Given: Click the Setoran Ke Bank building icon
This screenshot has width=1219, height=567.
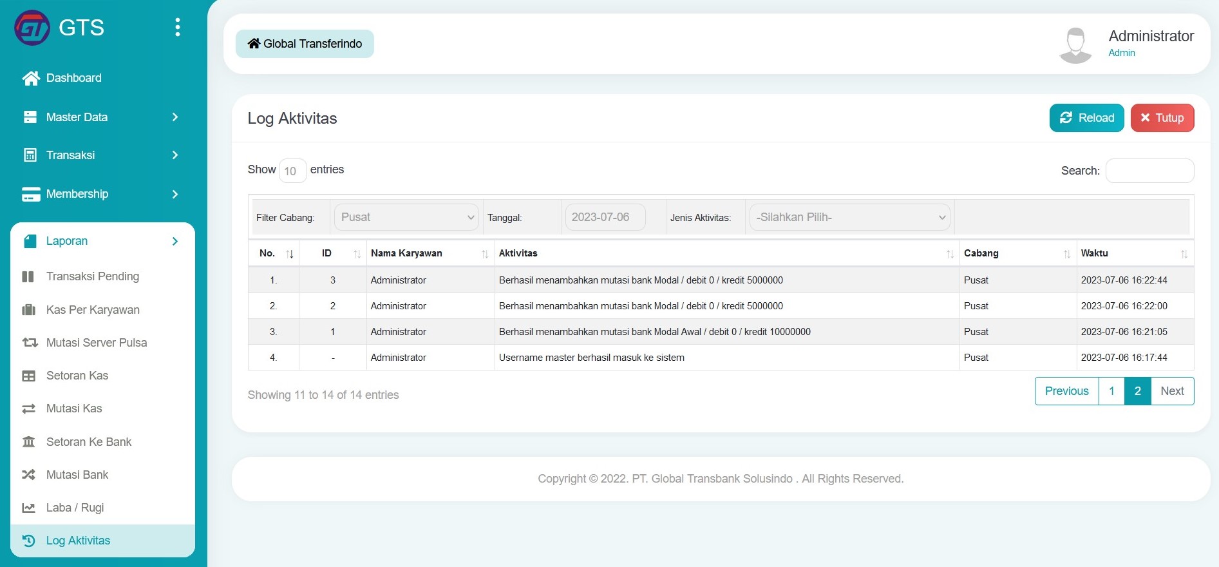Looking at the screenshot, I should pos(28,442).
